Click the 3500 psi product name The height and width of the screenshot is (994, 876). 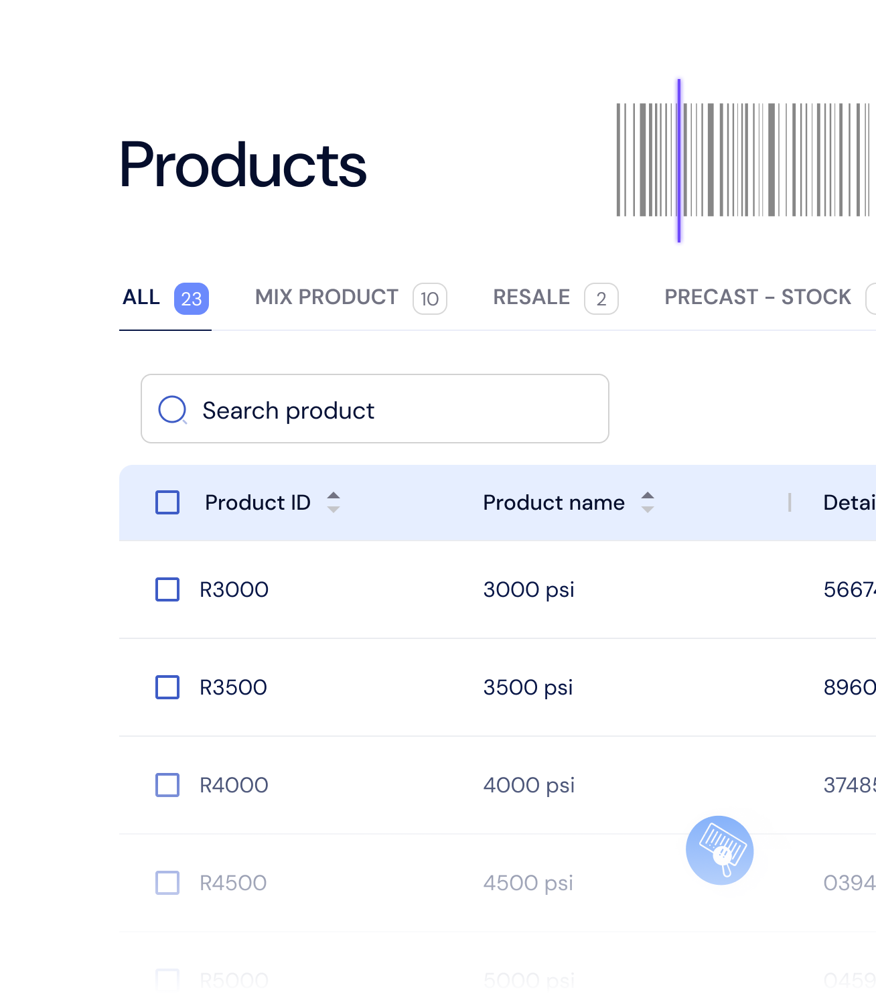point(528,688)
